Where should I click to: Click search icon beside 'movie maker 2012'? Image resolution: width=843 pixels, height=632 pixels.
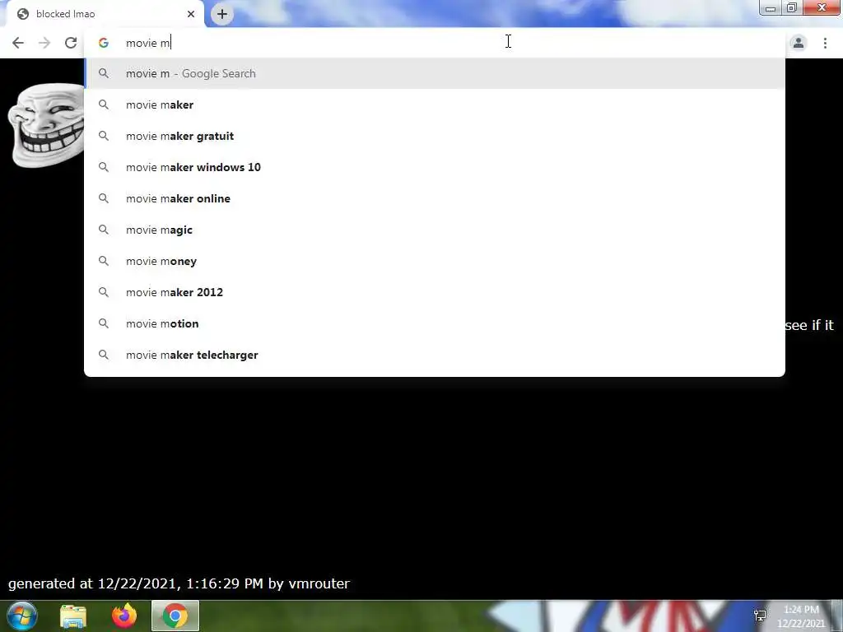103,292
